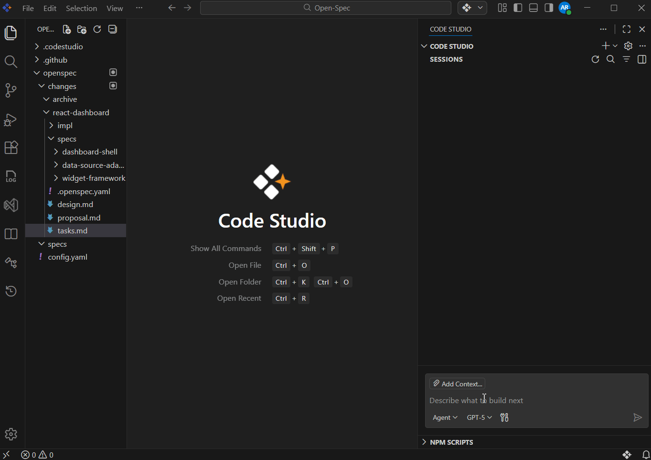Open the Selection menu
Image resolution: width=651 pixels, height=460 pixels.
point(81,8)
